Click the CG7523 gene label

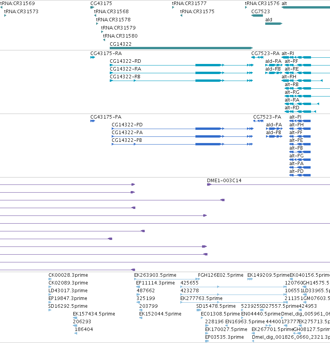click(261, 12)
